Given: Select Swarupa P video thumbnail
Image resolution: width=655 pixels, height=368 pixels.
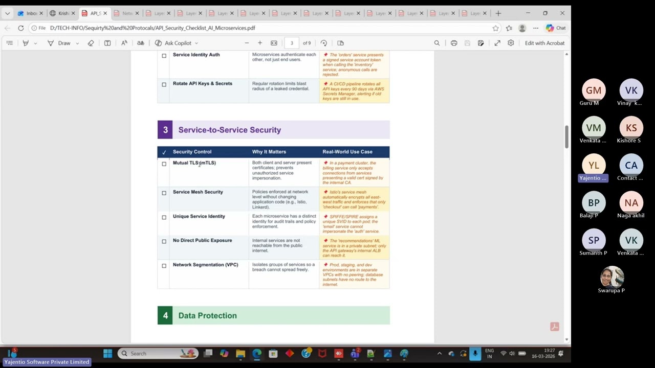Looking at the screenshot, I should click(x=612, y=277).
